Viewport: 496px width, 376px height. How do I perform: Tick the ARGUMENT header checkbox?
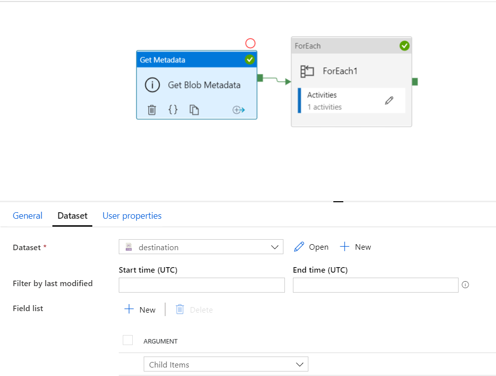click(x=128, y=340)
